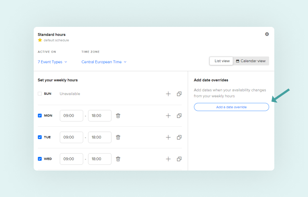Uncheck the WED availability checkbox

point(40,158)
